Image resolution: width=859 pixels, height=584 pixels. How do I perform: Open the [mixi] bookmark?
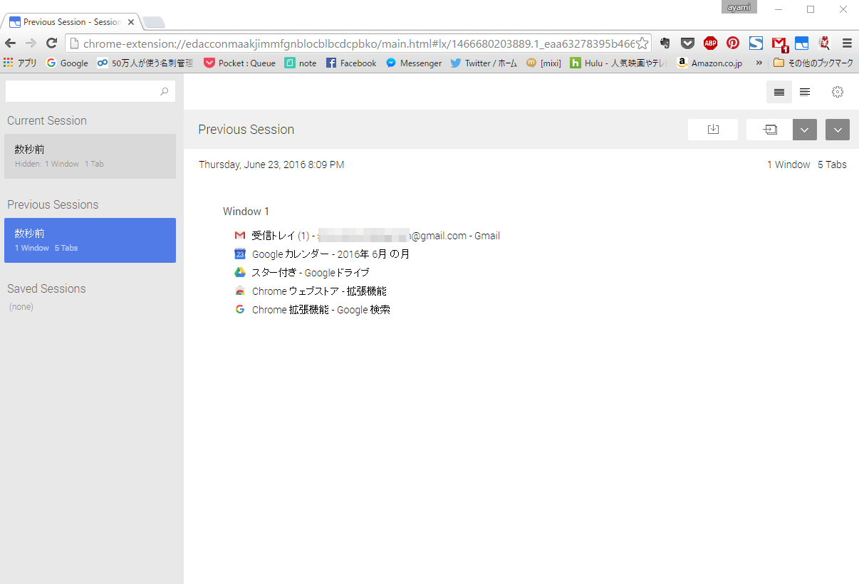543,63
